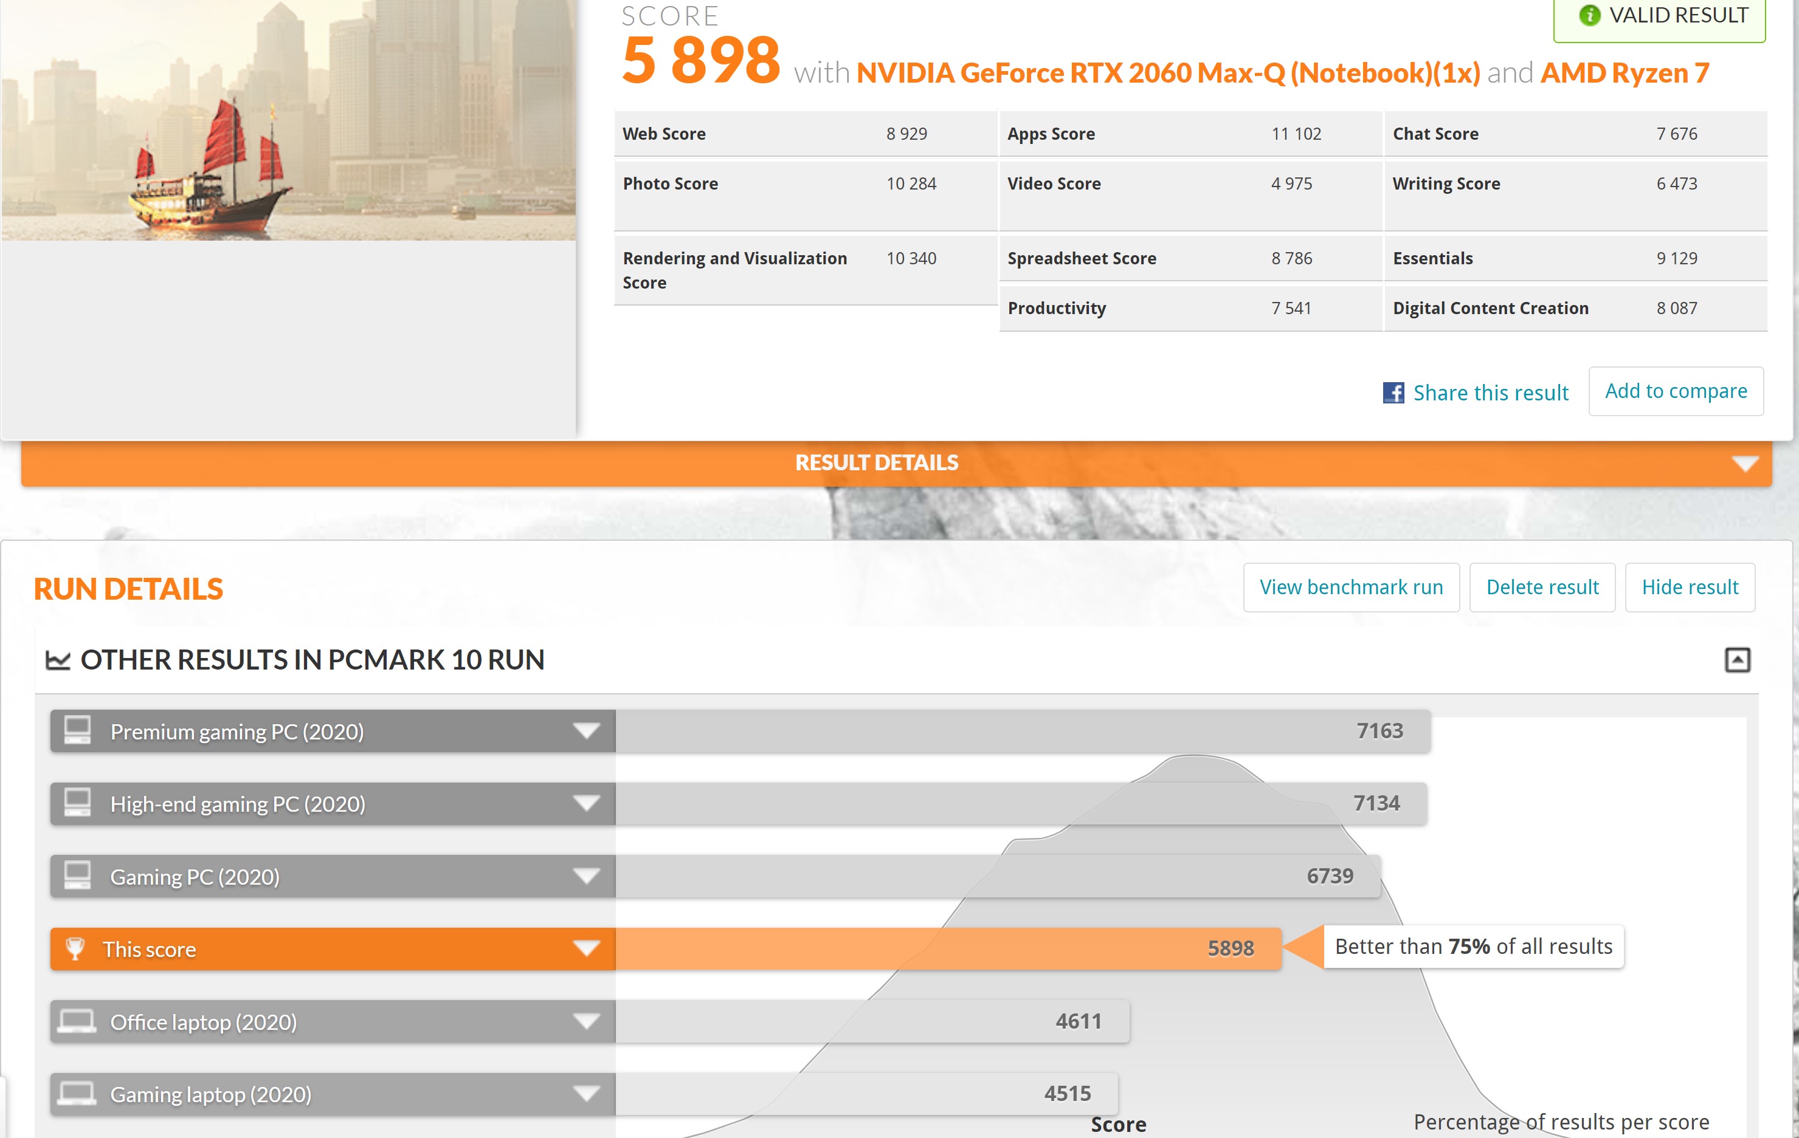Click the overall score 5 898
The width and height of the screenshot is (1799, 1138).
(x=701, y=60)
